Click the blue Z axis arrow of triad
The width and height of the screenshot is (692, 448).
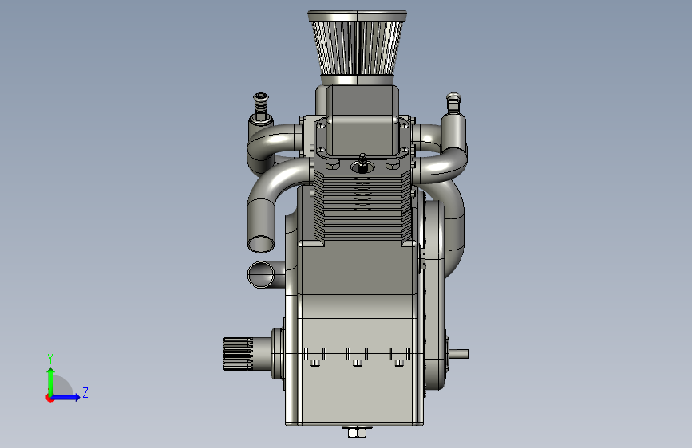(x=66, y=397)
